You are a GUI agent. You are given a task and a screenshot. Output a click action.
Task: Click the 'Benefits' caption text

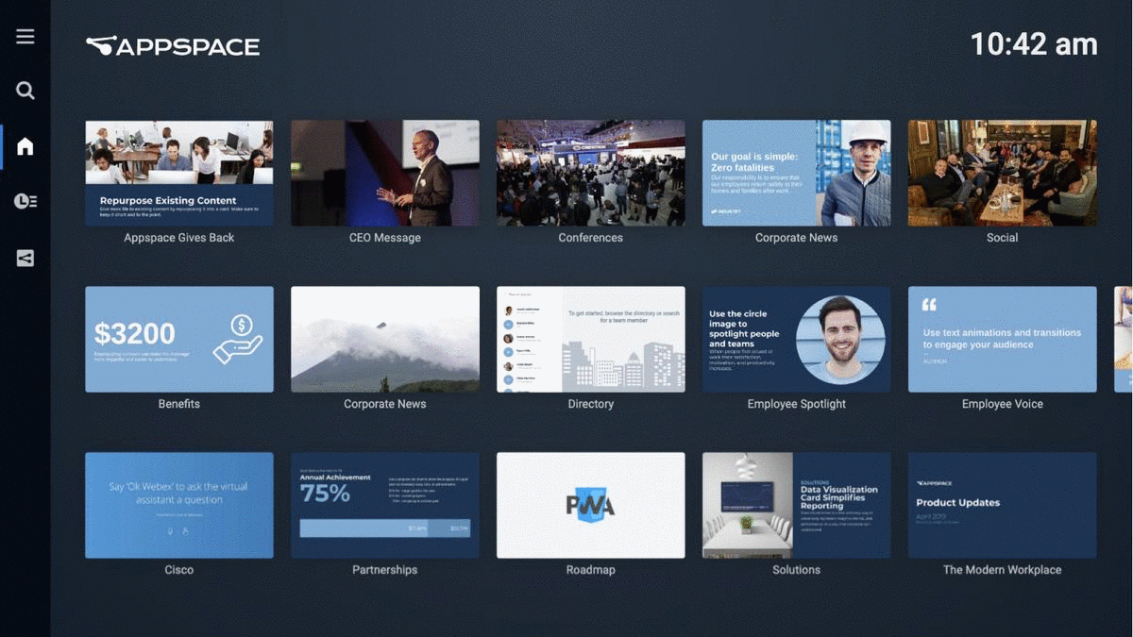(179, 404)
